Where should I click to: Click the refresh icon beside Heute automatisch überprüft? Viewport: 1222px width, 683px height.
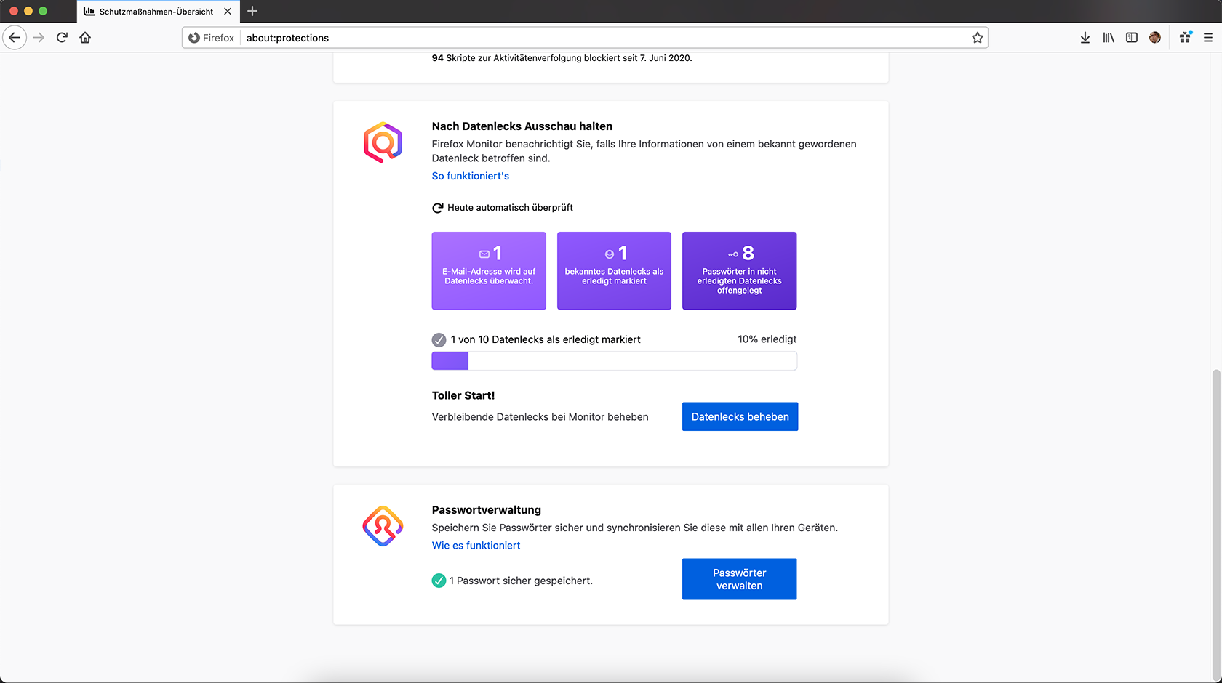click(x=438, y=208)
